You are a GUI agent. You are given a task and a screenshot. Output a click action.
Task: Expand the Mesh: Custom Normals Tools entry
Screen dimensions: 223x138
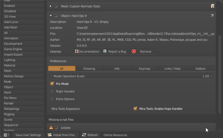tap(51, 6)
